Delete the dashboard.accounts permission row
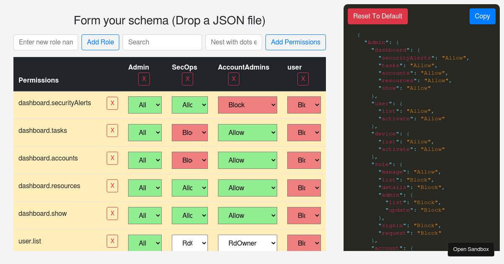The height and width of the screenshot is (264, 504). pyautogui.click(x=112, y=158)
